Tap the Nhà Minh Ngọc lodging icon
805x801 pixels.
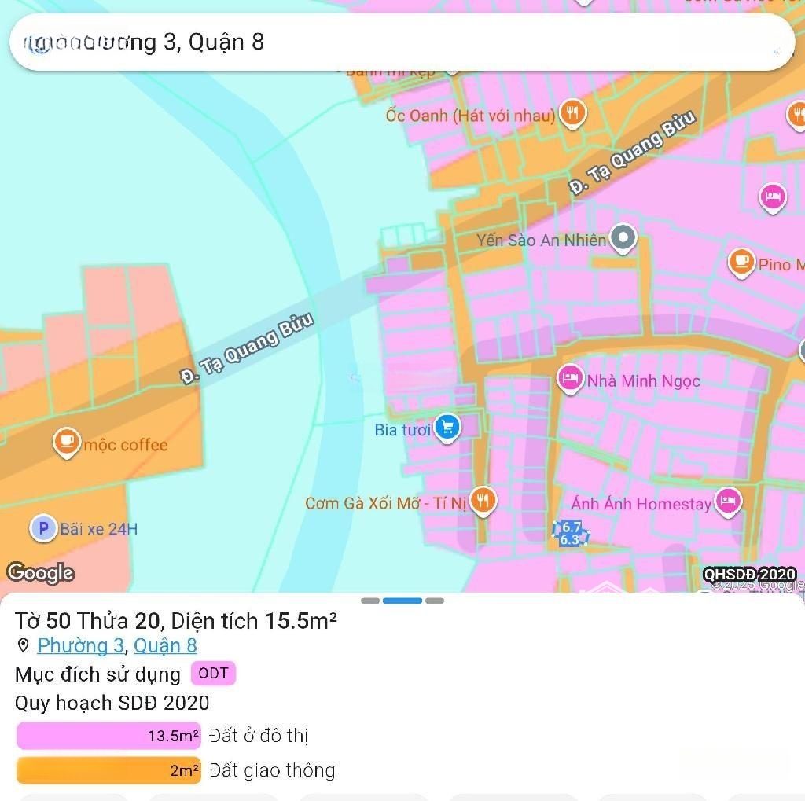570,380
